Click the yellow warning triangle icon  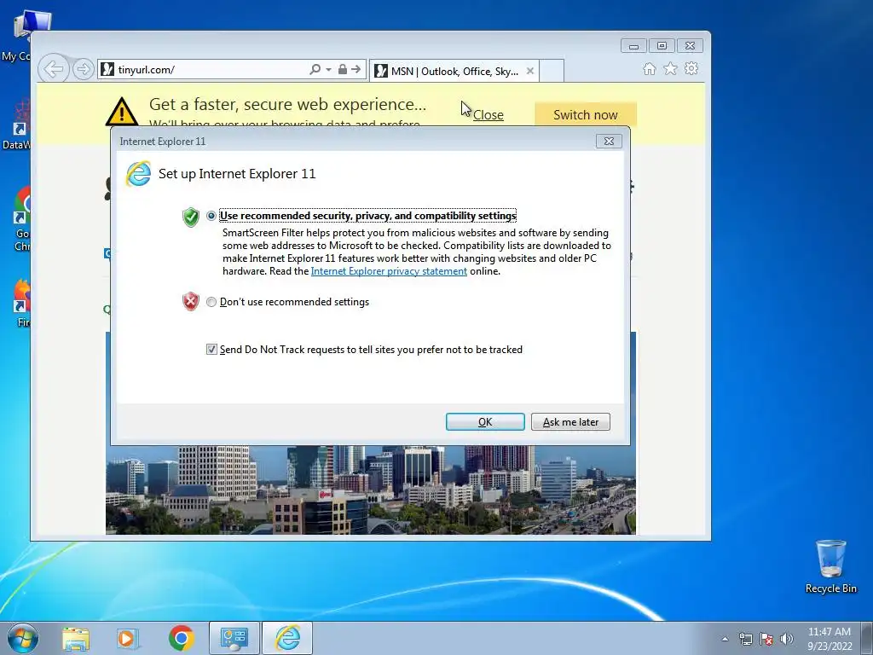pyautogui.click(x=121, y=111)
